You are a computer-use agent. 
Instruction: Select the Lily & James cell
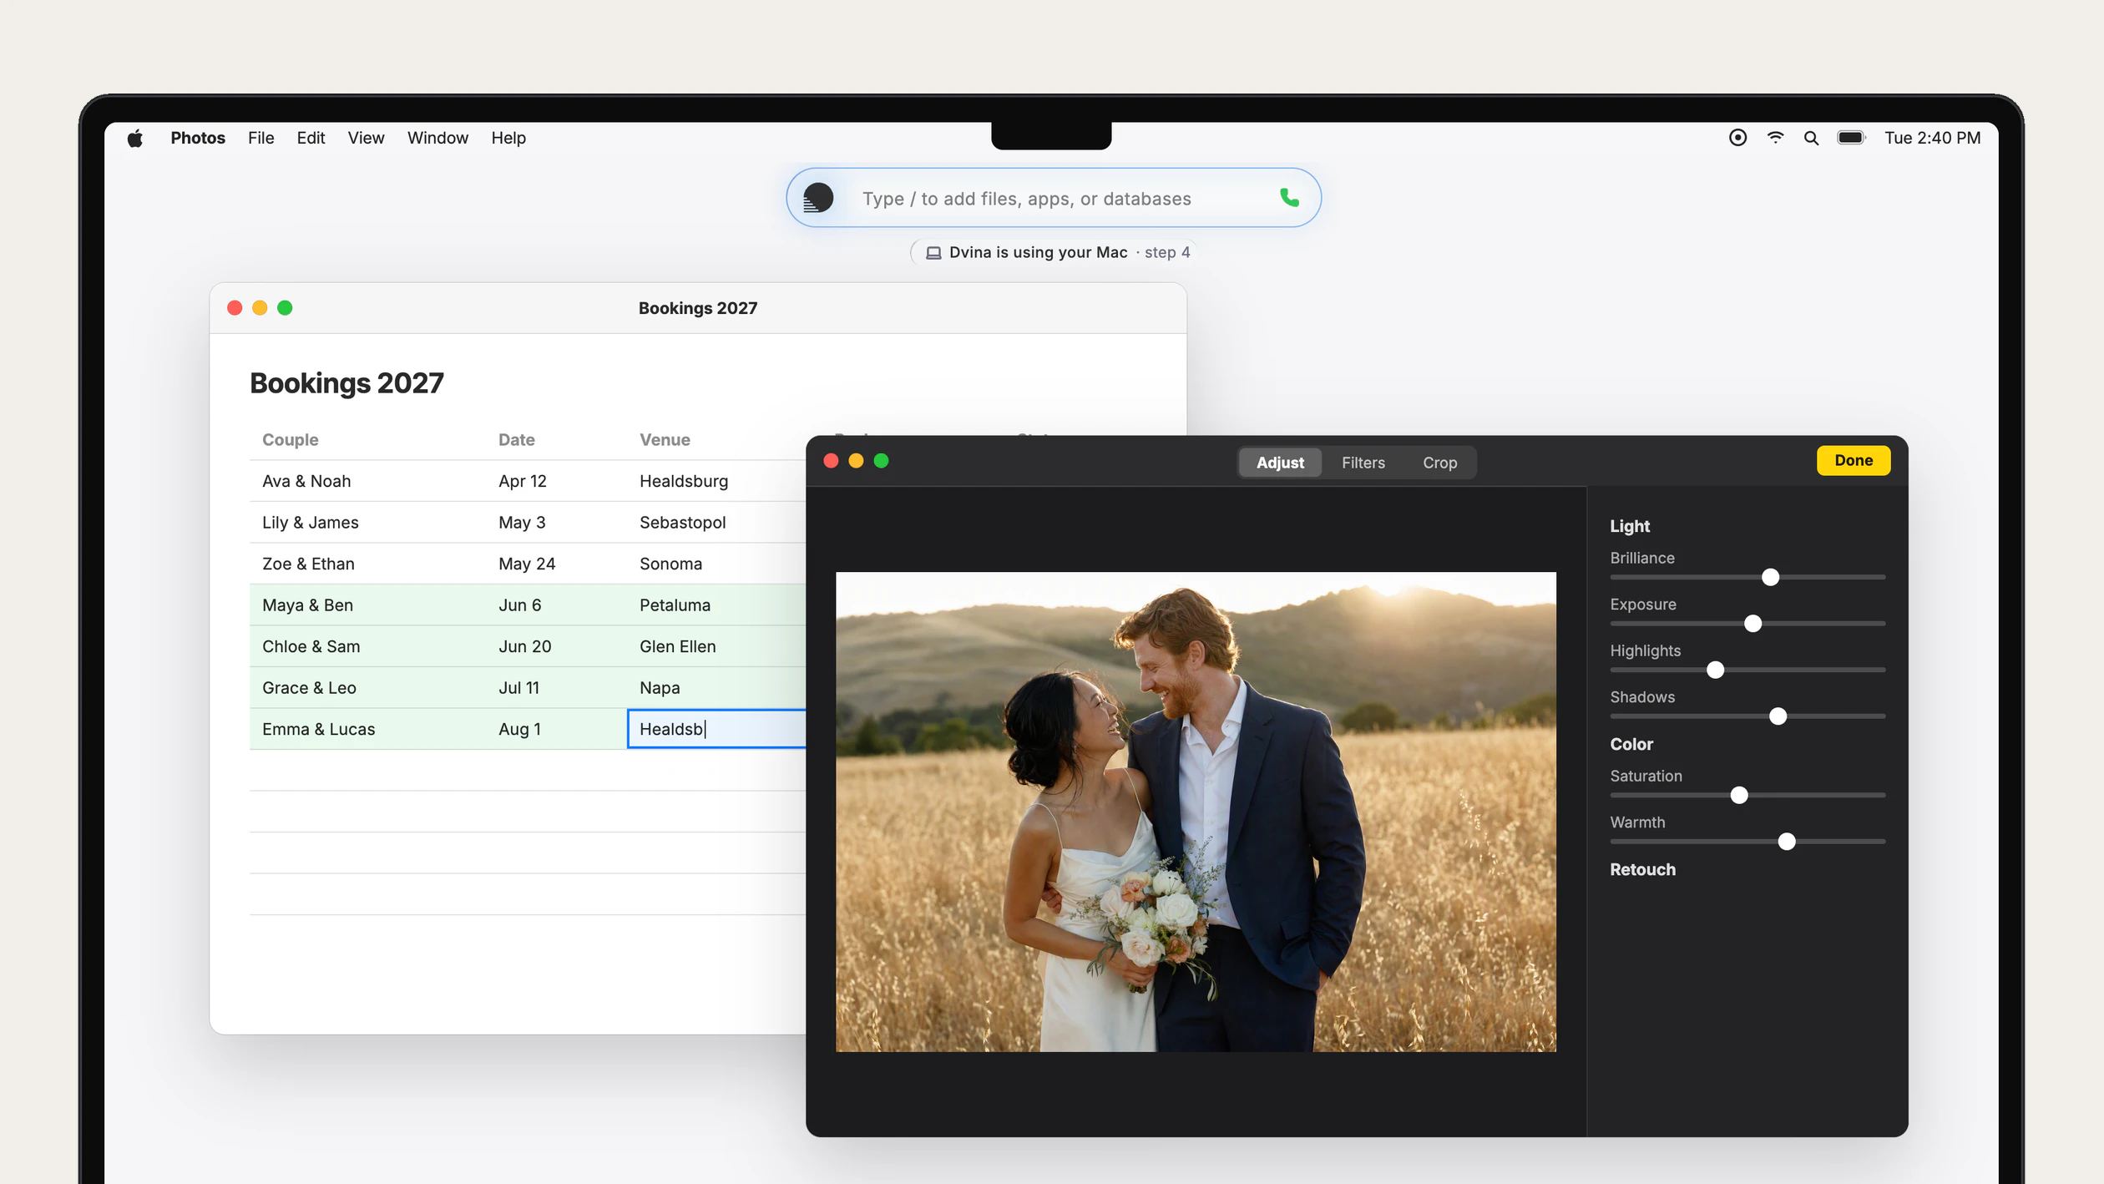(x=367, y=523)
